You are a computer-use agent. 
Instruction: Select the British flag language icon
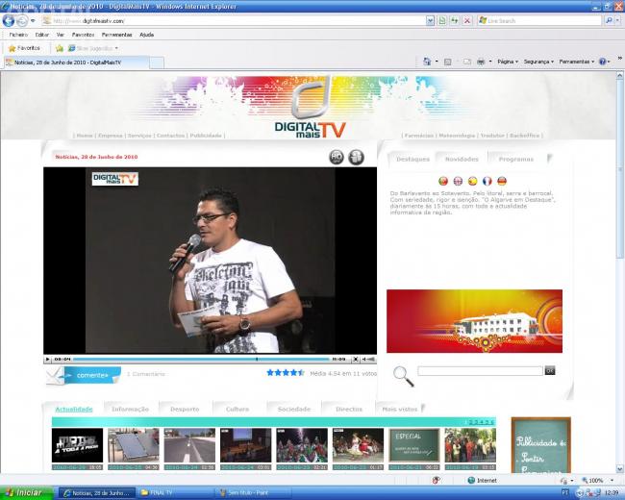click(458, 181)
